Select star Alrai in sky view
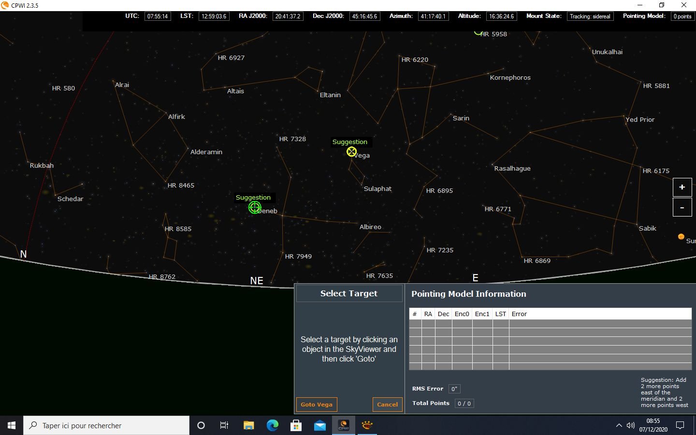The height and width of the screenshot is (435, 696). [122, 85]
